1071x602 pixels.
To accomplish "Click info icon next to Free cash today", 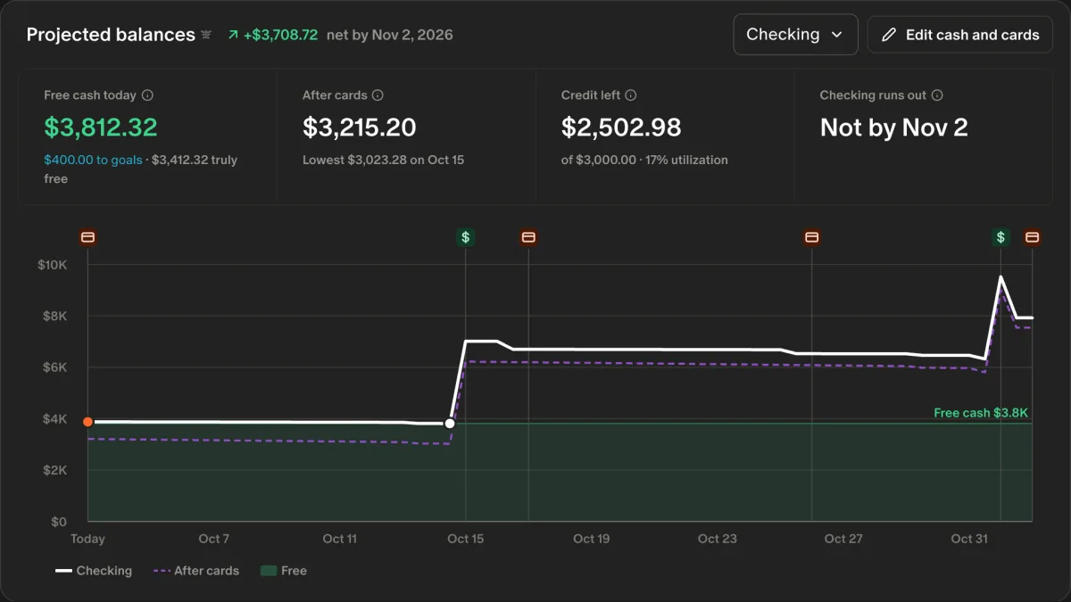I will [x=148, y=95].
